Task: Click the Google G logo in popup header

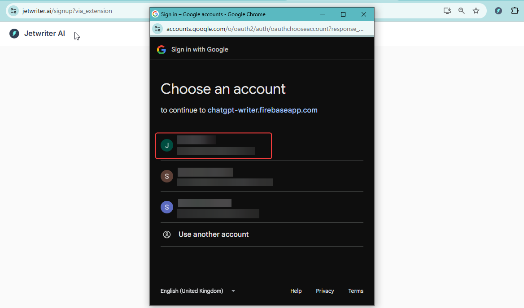Action: (162, 49)
